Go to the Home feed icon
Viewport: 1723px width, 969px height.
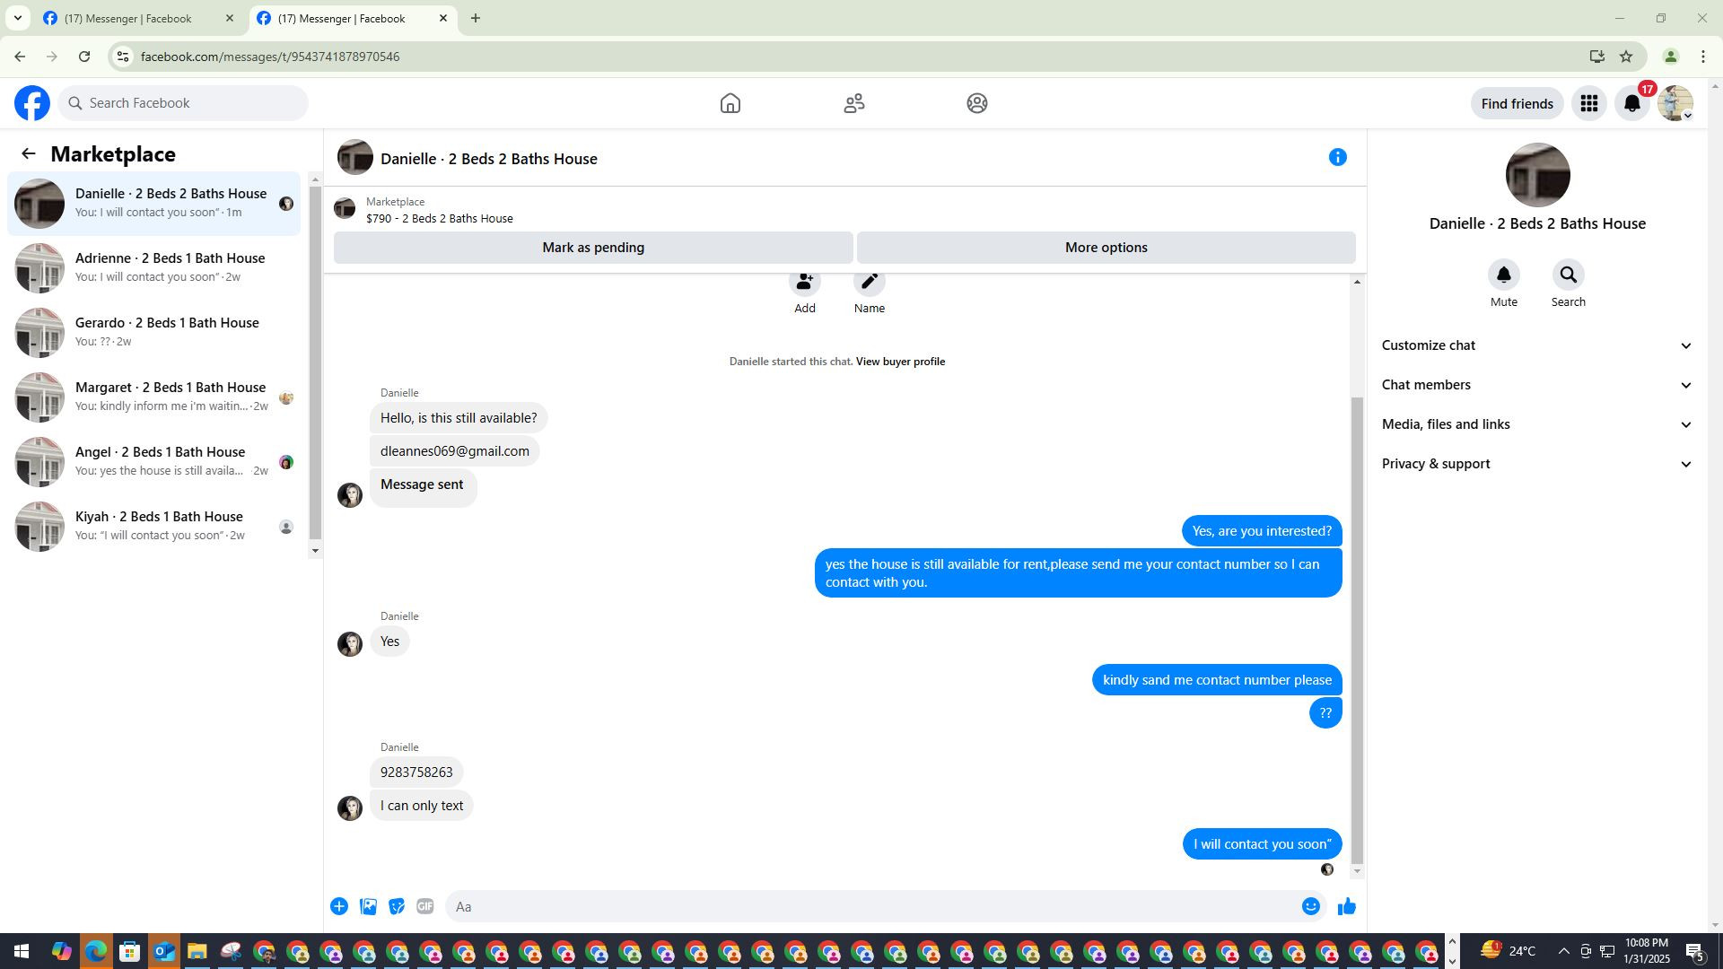[x=730, y=103]
